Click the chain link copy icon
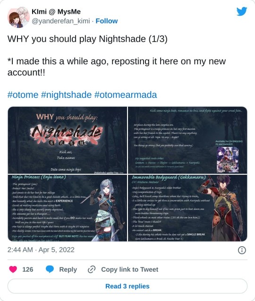 [92, 269]
